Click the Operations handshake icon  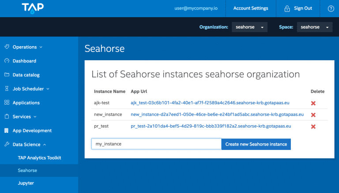pos(7,47)
